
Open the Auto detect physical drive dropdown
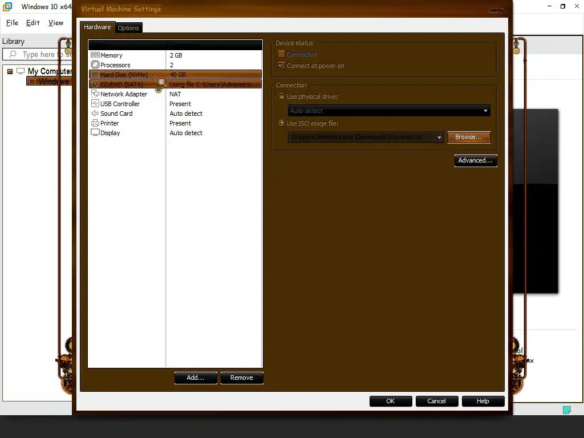tap(389, 111)
